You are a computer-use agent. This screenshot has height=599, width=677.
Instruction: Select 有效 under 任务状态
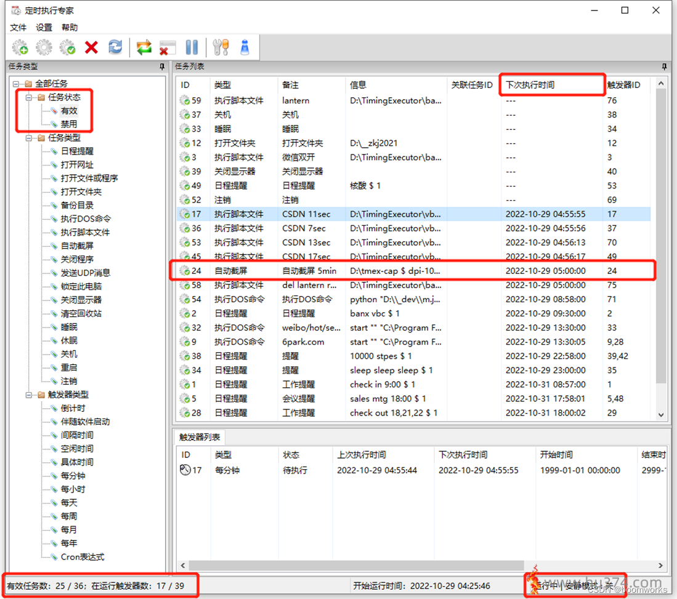69,111
